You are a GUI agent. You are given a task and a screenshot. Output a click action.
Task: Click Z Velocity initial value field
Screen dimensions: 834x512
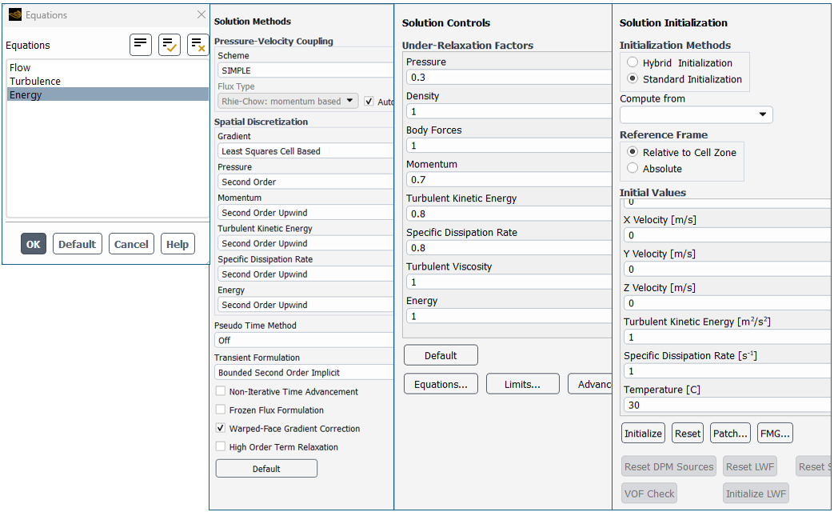point(727,303)
